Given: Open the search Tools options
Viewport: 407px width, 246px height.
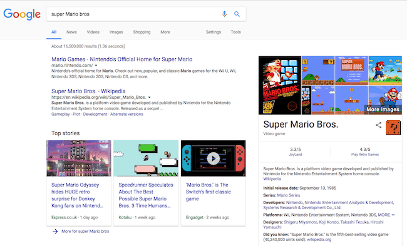Looking at the screenshot, I should (x=235, y=32).
